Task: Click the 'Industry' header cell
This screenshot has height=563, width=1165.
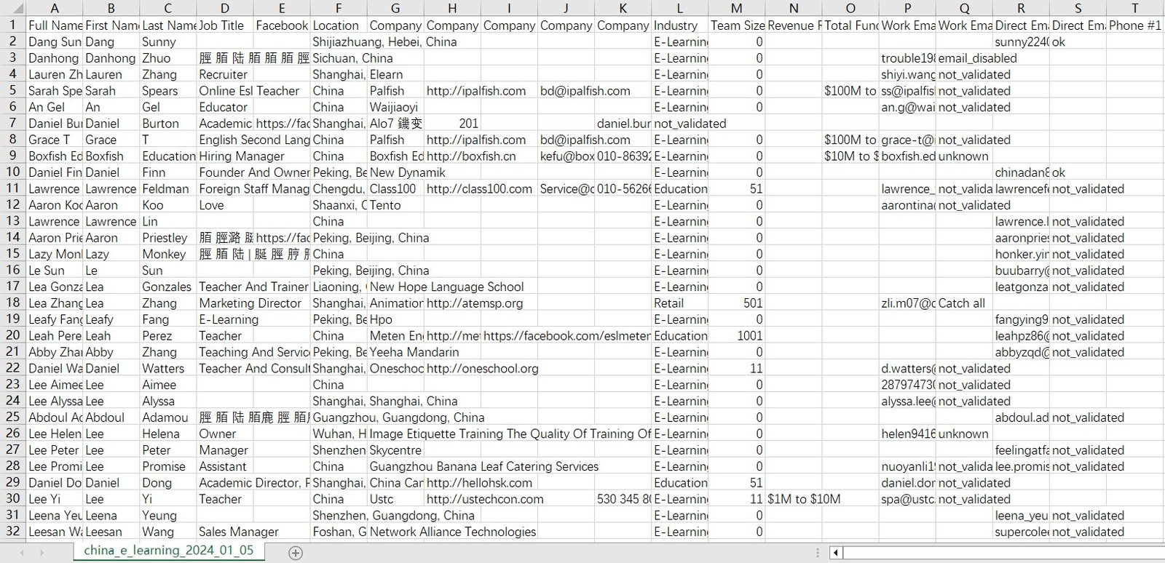Action: (680, 25)
